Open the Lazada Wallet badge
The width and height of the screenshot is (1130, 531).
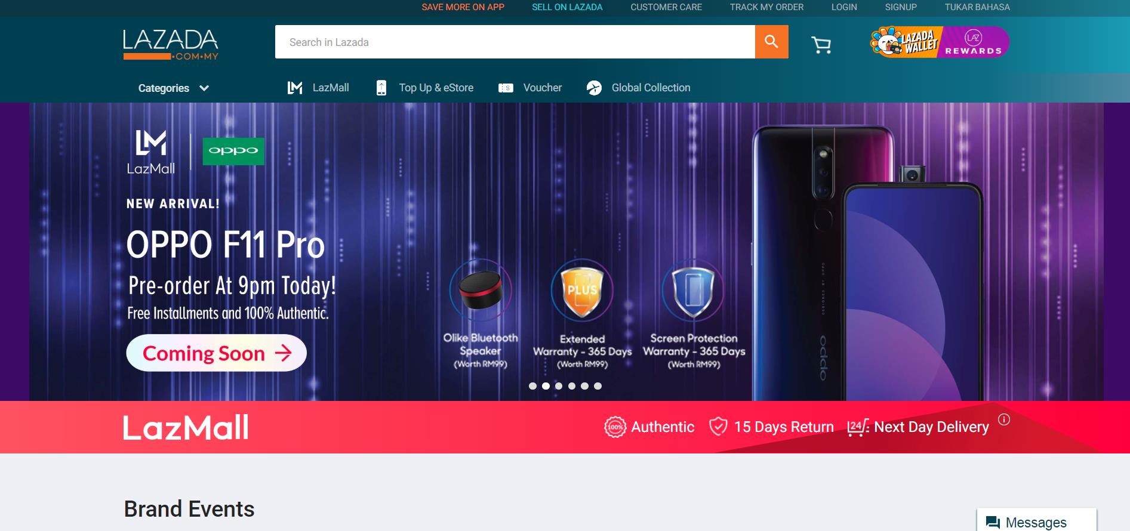(x=906, y=42)
